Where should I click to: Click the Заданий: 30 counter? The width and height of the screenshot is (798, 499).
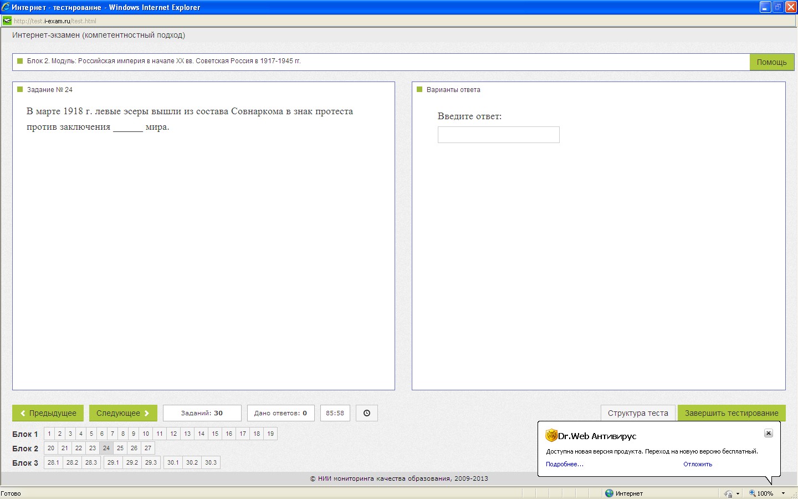(202, 413)
